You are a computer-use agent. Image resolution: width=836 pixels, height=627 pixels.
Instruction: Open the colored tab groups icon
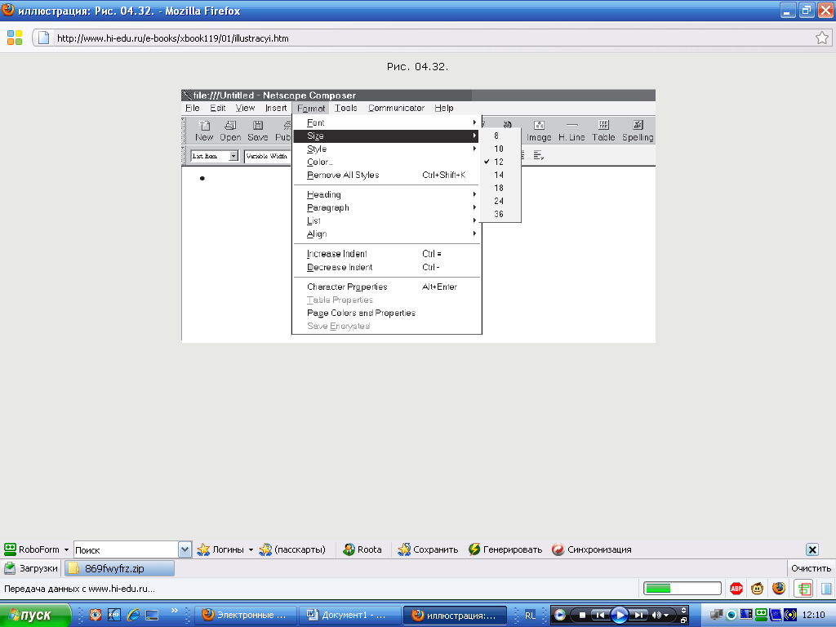[15, 38]
